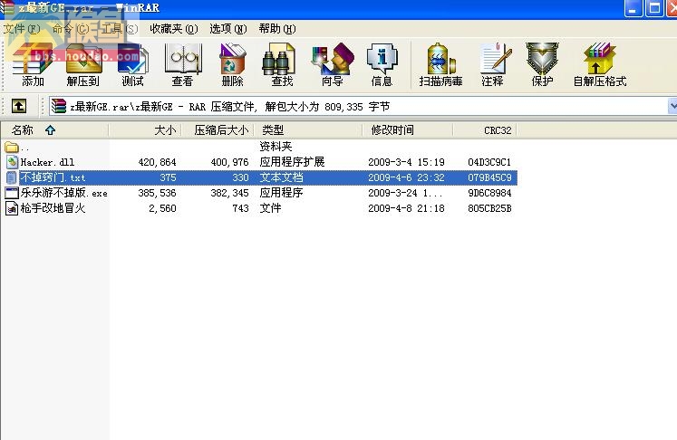Sort by 修改时间 column header
The height and width of the screenshot is (440, 677).
[408, 129]
